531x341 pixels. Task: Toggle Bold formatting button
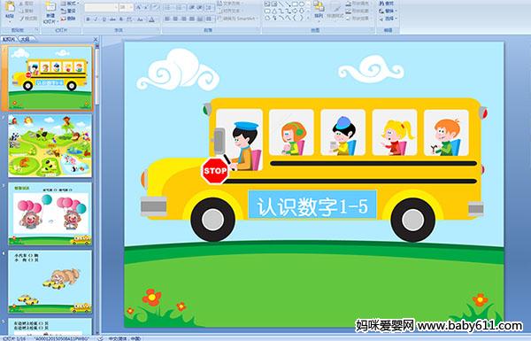coord(88,19)
